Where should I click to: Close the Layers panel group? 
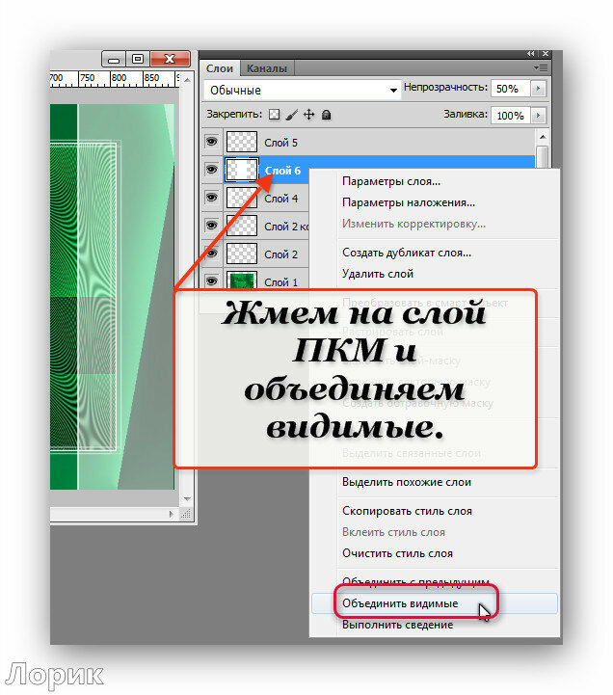point(546,54)
